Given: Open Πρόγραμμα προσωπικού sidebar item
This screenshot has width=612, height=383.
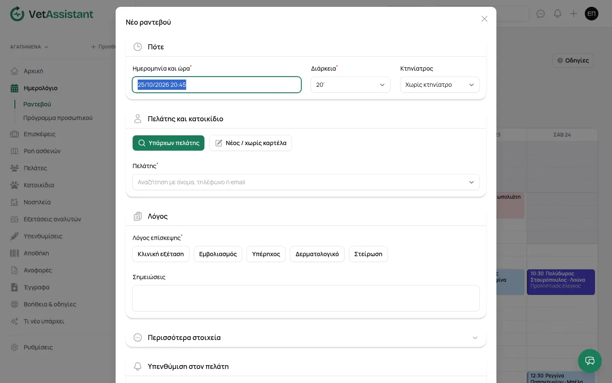Looking at the screenshot, I should [58, 118].
